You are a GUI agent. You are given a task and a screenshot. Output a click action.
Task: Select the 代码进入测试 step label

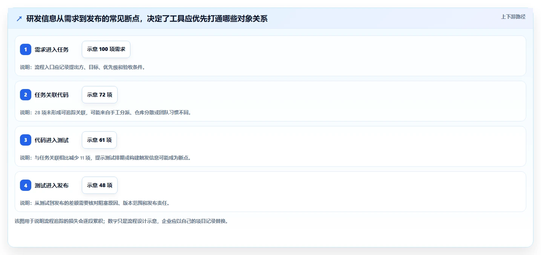(52, 140)
